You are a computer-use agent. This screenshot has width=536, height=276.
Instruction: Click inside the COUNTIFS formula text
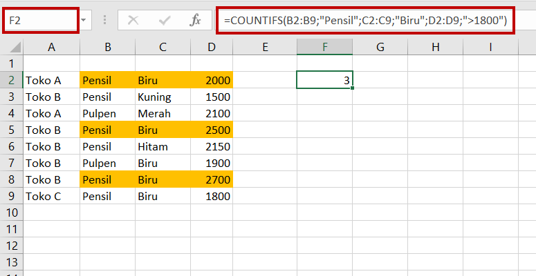coord(365,21)
